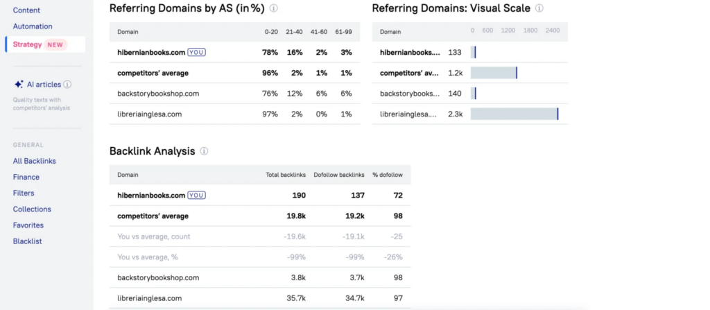Open the Strategy menu item
710x310 pixels.
(x=27, y=44)
